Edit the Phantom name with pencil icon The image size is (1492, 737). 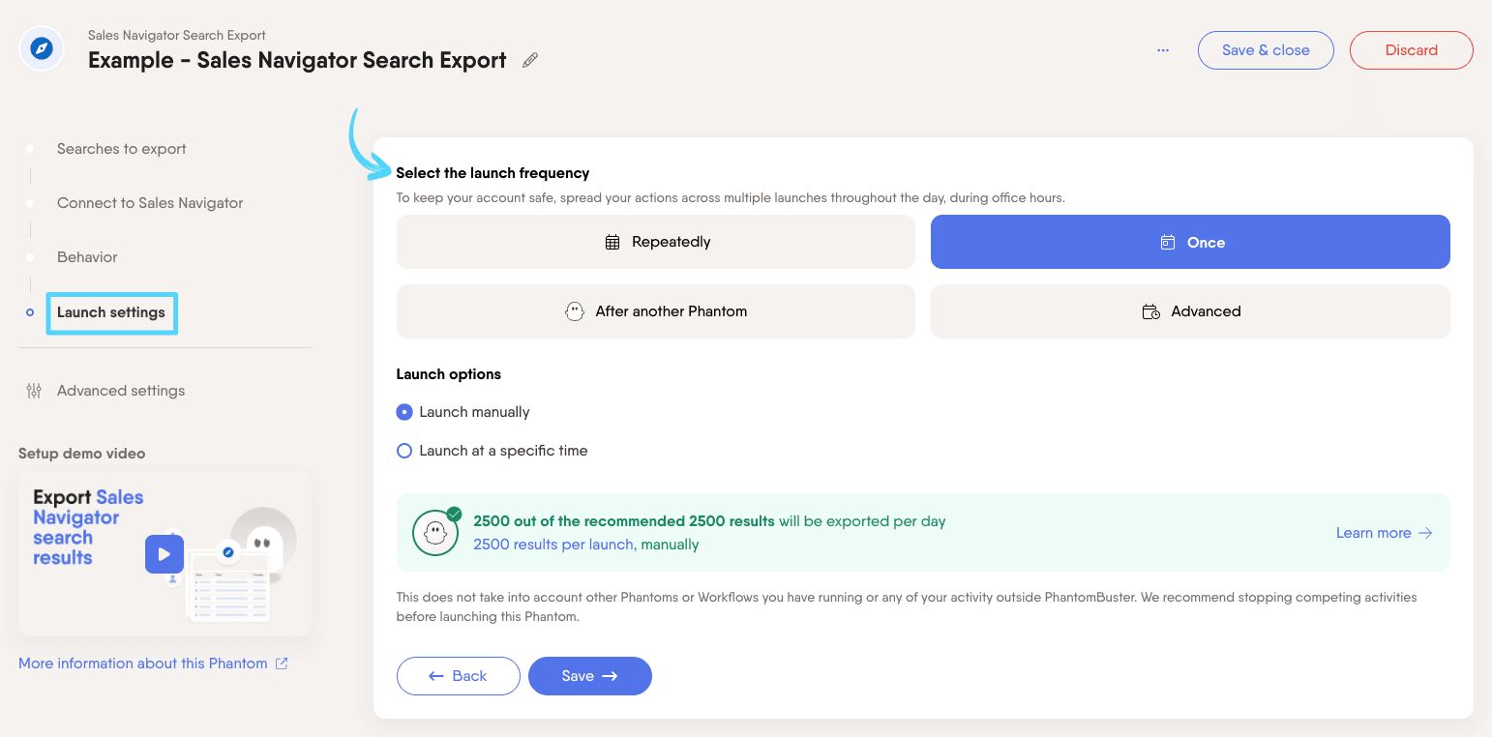point(530,60)
